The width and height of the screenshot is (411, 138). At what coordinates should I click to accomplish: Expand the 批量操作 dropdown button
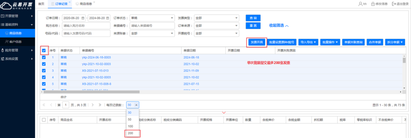330,42
